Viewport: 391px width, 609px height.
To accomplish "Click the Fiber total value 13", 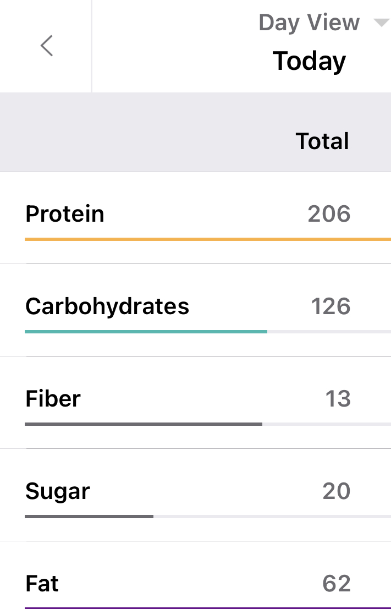I will click(x=338, y=398).
